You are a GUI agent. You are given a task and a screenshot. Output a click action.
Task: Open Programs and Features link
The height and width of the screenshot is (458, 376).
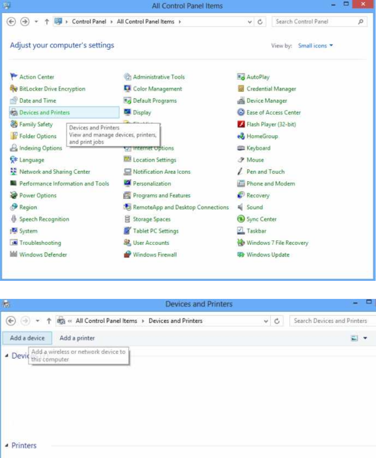[x=162, y=196]
